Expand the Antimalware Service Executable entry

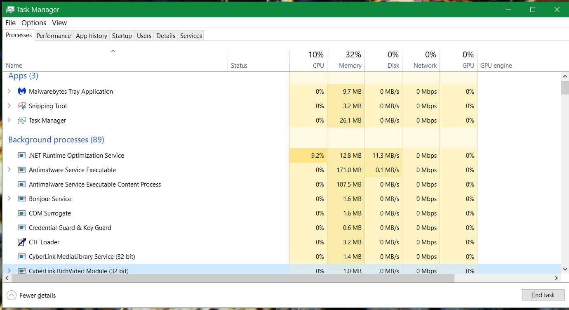(9, 170)
